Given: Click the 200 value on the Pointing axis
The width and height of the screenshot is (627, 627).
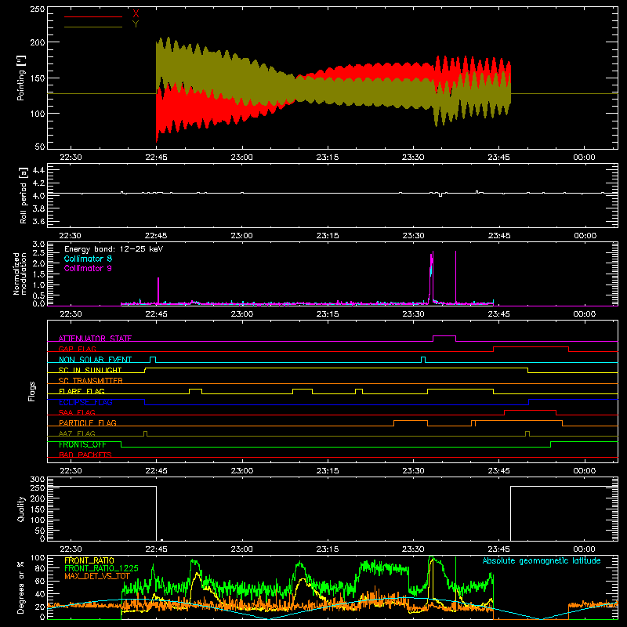Looking at the screenshot, I should click(37, 42).
